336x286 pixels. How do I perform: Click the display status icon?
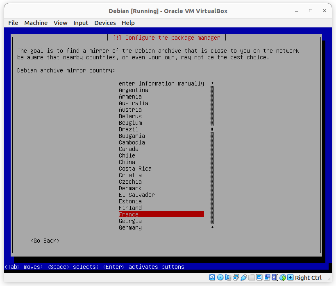[259, 277]
